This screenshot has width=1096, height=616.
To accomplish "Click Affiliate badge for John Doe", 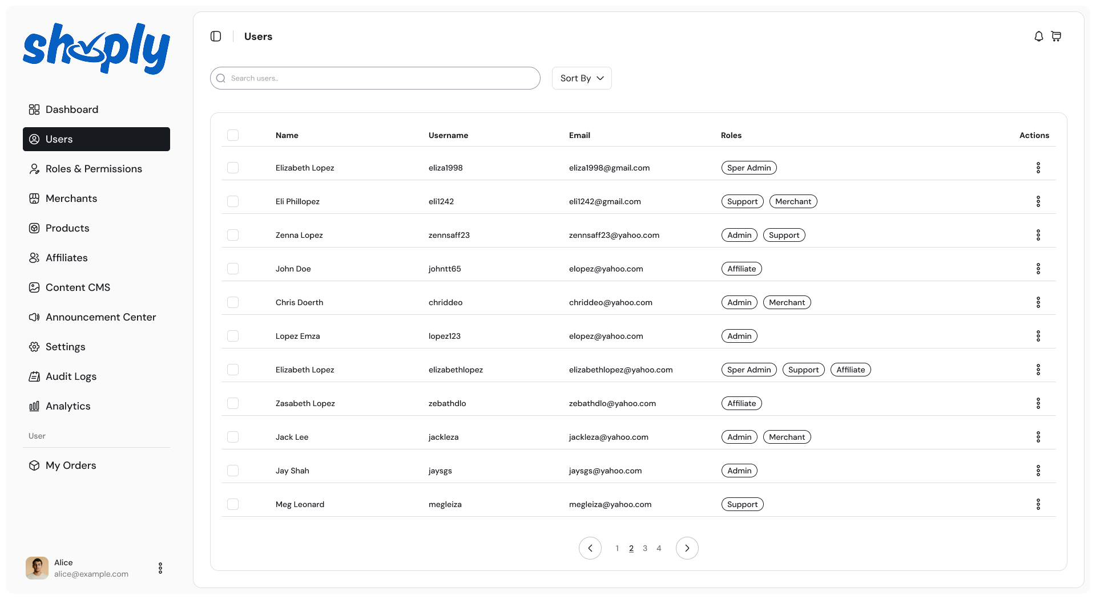I will (742, 269).
